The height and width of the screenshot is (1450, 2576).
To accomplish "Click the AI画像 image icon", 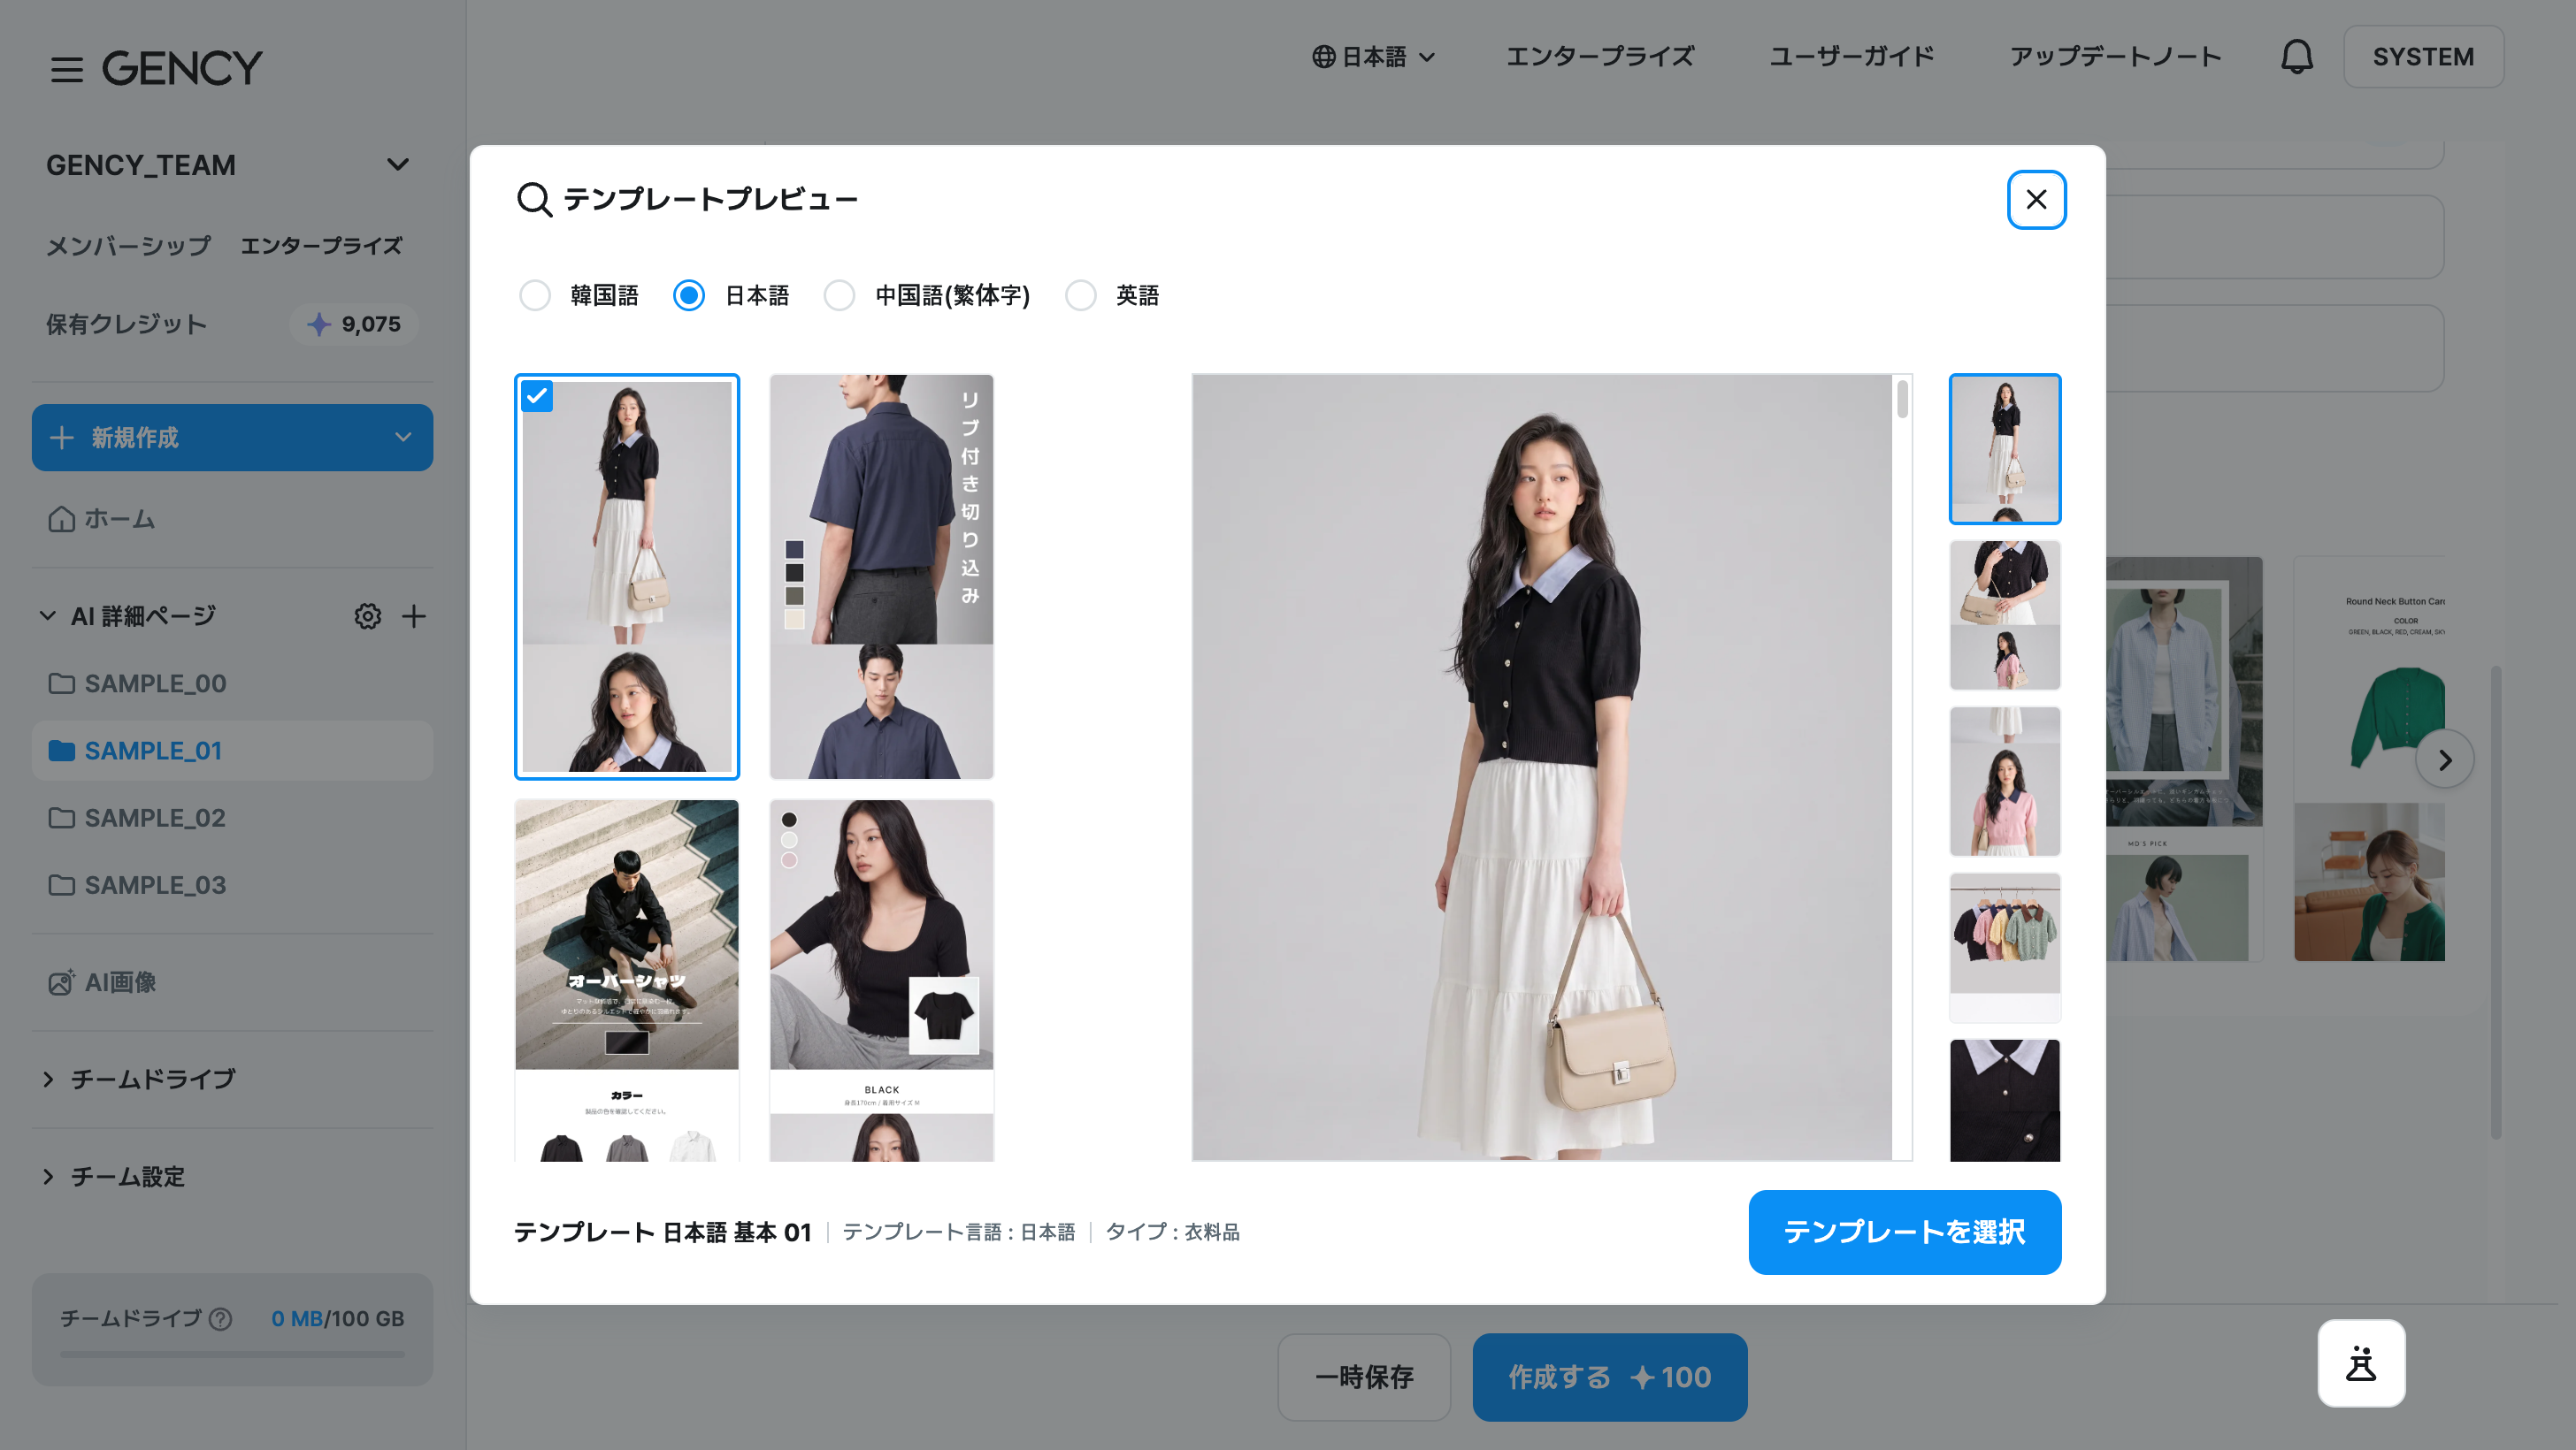I will click(x=61, y=982).
